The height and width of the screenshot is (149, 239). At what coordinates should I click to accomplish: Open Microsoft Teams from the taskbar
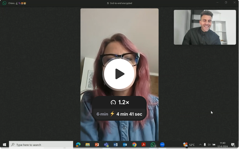click(x=106, y=145)
